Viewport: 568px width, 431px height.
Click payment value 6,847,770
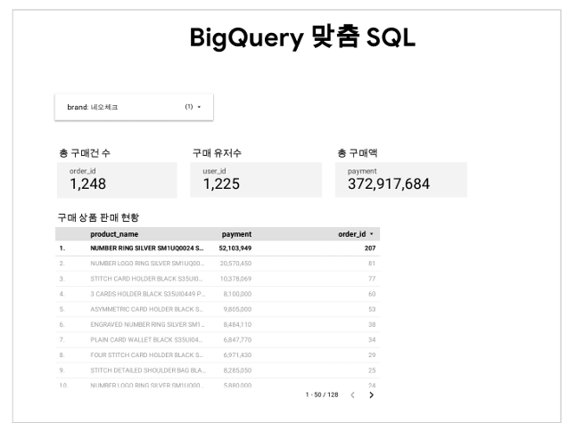(237, 340)
